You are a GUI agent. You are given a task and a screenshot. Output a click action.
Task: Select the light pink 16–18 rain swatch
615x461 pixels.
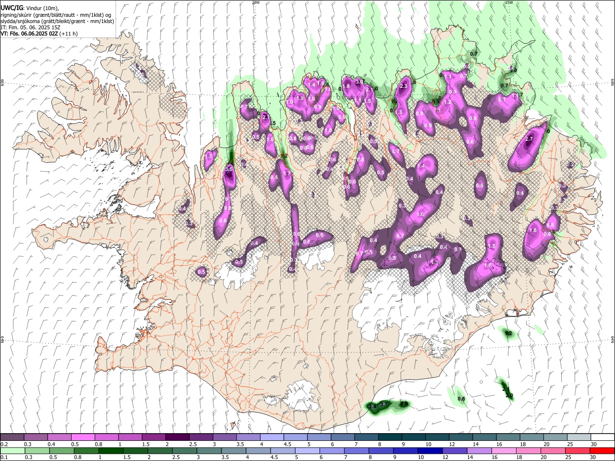(x=503, y=450)
